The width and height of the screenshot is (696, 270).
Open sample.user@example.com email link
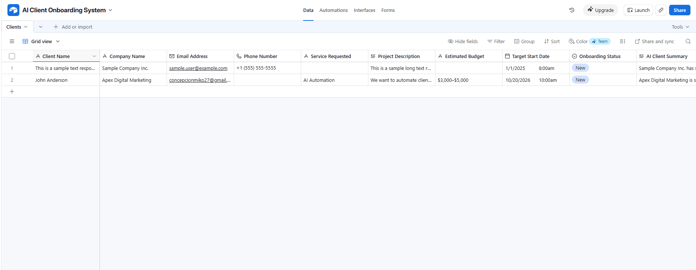tap(198, 68)
